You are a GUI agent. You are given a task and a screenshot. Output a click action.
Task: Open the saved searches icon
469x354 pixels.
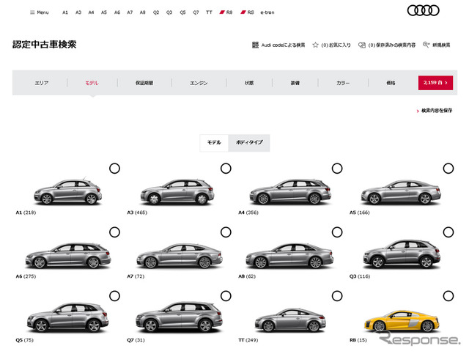point(362,45)
